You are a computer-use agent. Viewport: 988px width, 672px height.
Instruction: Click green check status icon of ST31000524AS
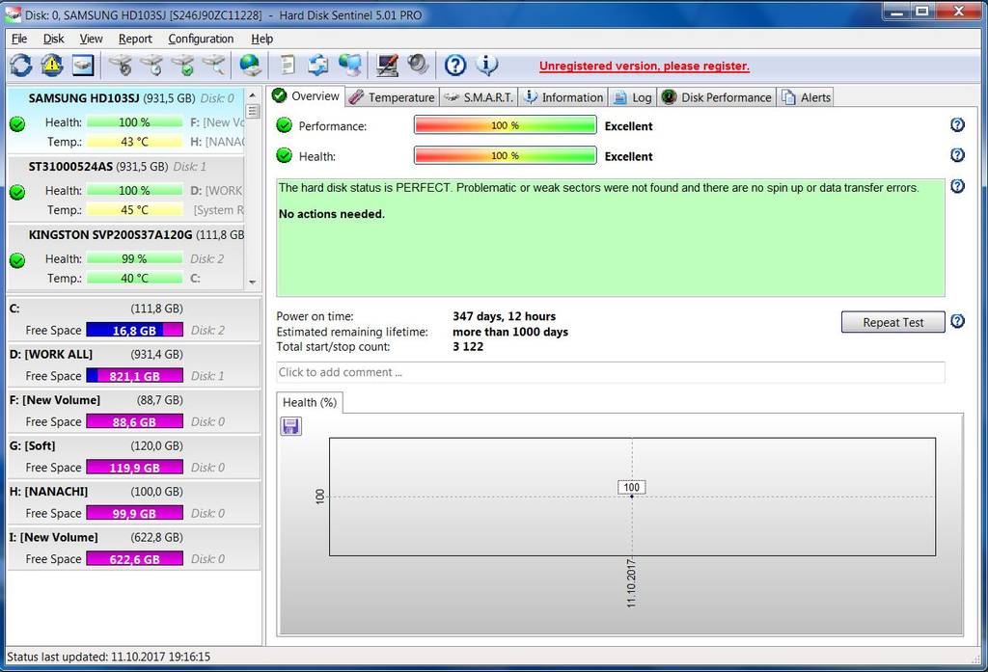click(17, 192)
